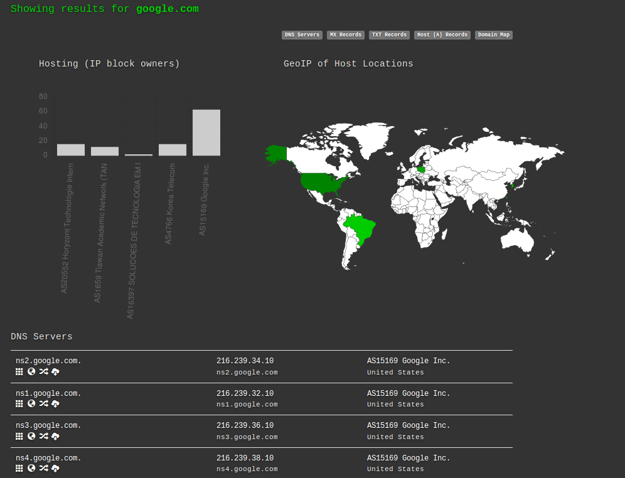The image size is (625, 478).
Task: Click the cloud download icon under ns4.google.com.
Action: [x=55, y=468]
